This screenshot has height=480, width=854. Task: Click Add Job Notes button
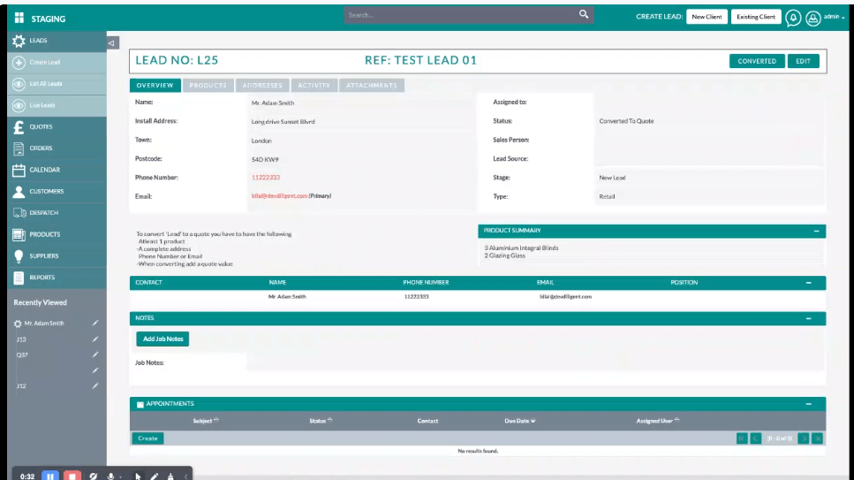click(162, 339)
